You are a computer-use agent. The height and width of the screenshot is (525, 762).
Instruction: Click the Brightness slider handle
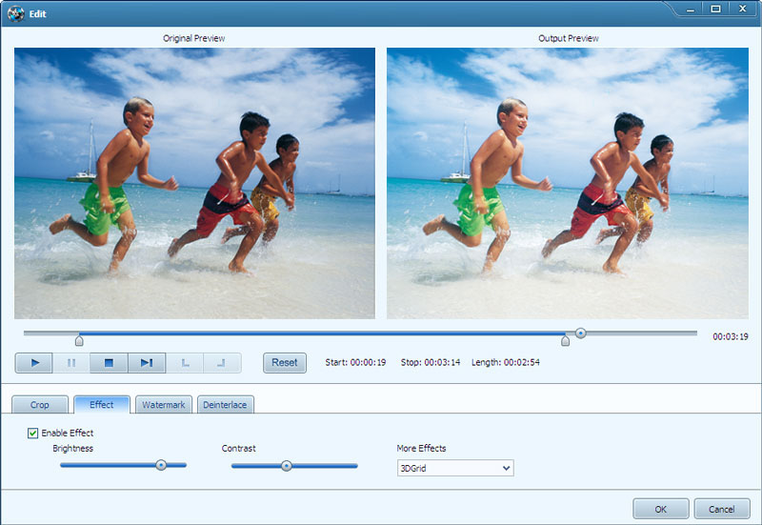point(161,465)
